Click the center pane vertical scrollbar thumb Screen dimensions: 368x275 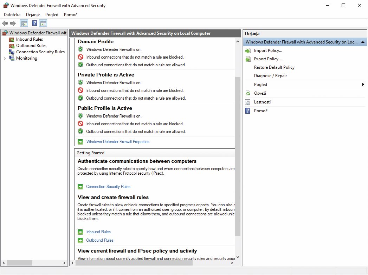(x=238, y=156)
